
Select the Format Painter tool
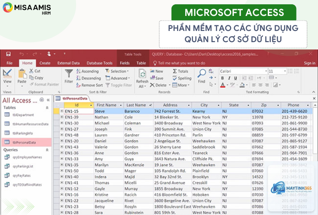44,84
